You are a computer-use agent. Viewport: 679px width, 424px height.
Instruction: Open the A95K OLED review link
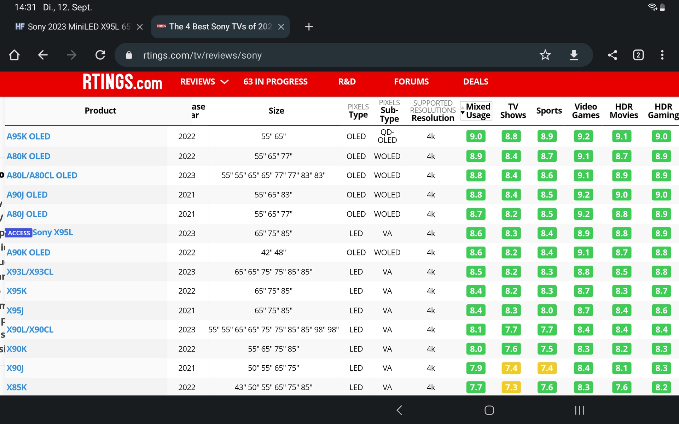pos(28,136)
